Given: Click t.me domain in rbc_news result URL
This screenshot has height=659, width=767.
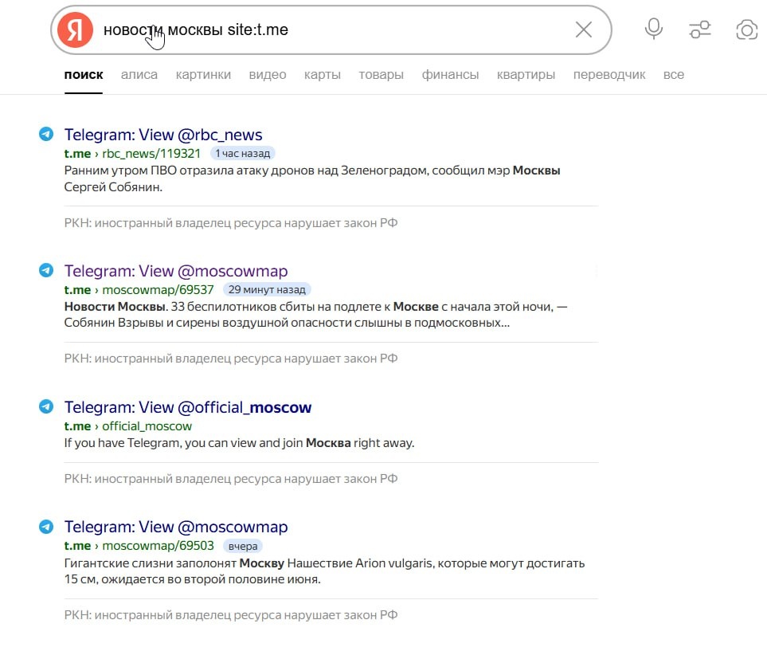Looking at the screenshot, I should point(77,154).
